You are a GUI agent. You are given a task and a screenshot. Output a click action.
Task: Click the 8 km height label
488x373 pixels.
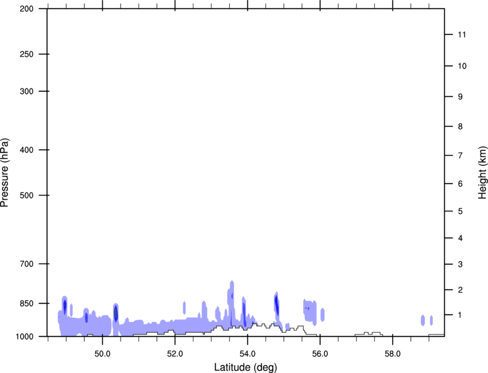460,127
